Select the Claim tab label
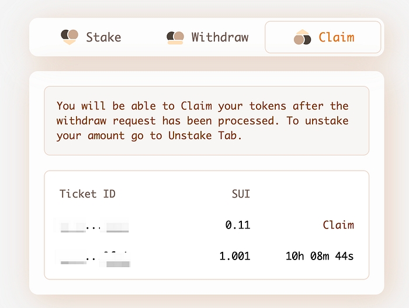Image resolution: width=409 pixels, height=308 pixels. click(x=336, y=37)
